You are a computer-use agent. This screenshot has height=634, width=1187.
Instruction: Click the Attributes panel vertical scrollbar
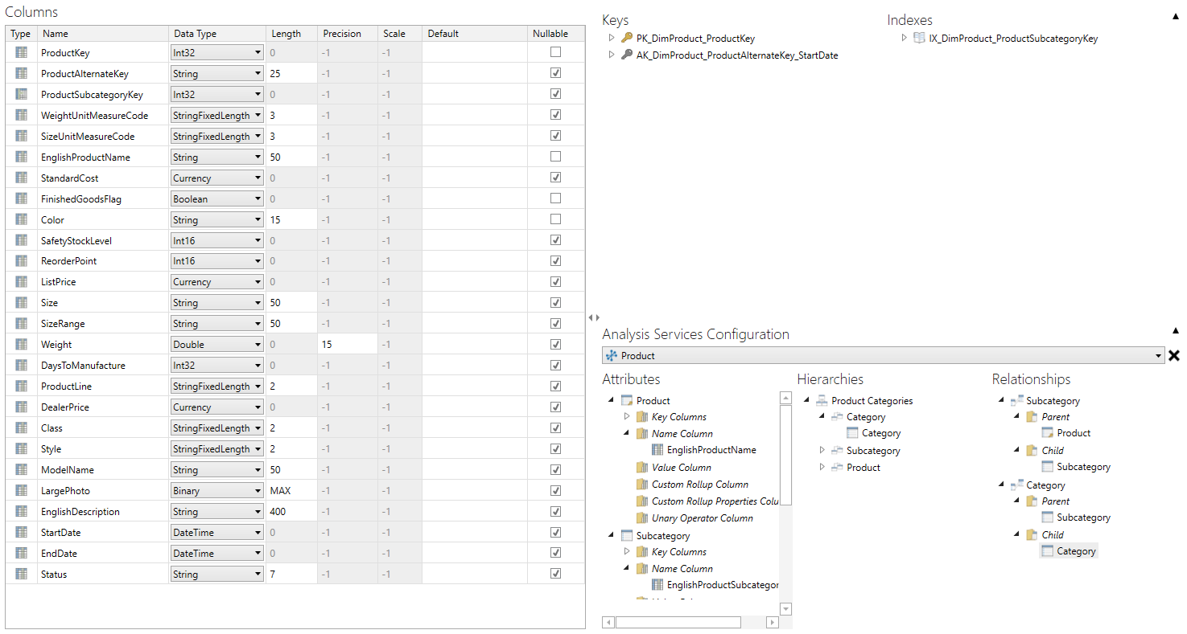[785, 450]
